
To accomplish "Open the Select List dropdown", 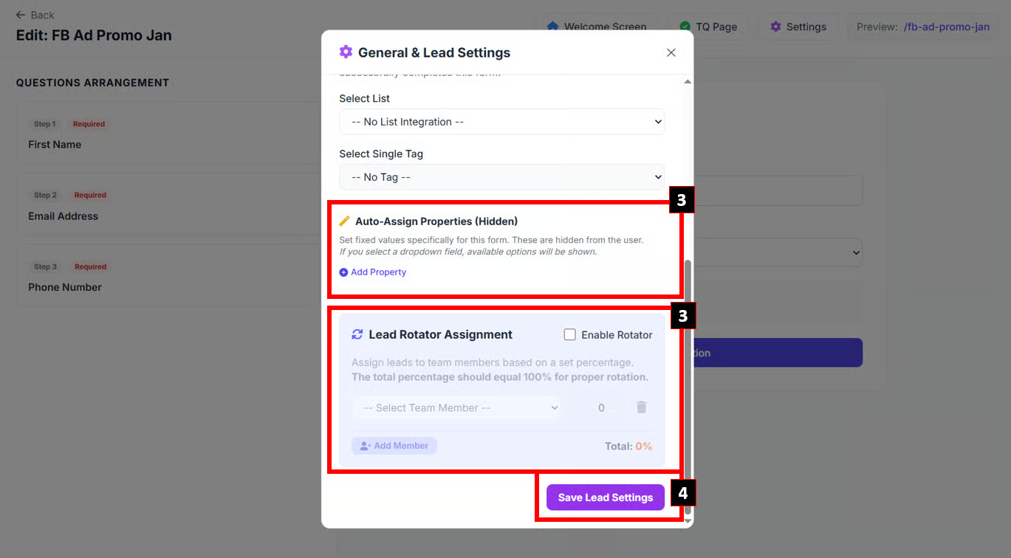I will [x=501, y=122].
